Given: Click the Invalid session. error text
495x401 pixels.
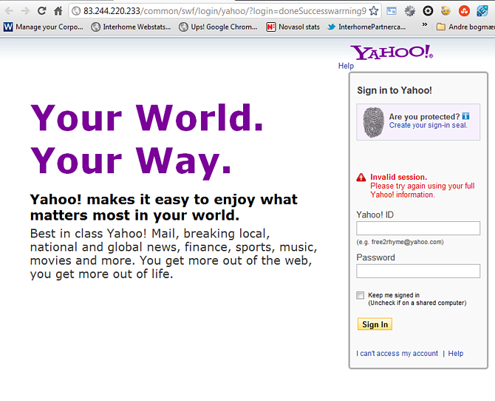Looking at the screenshot, I should pyautogui.click(x=399, y=177).
